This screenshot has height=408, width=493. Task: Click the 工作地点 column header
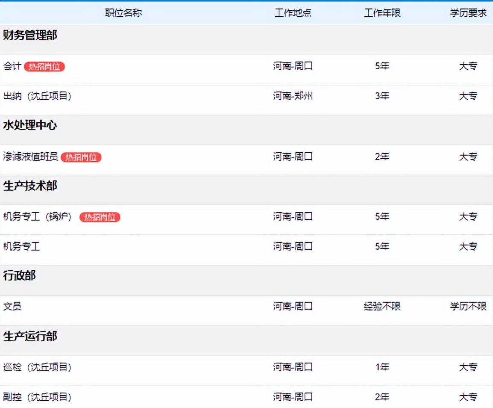(x=293, y=13)
